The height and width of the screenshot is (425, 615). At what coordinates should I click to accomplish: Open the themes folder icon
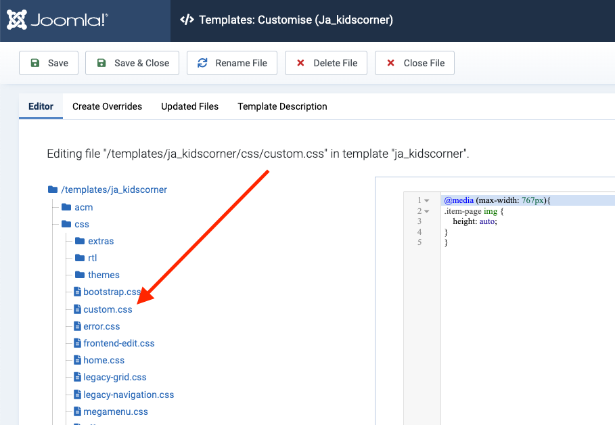pos(80,275)
